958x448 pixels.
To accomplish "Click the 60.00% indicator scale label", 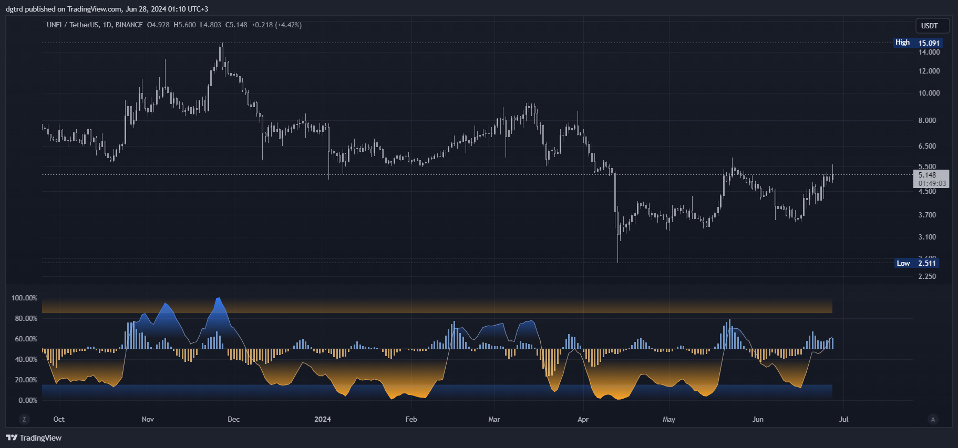I will click(x=26, y=339).
